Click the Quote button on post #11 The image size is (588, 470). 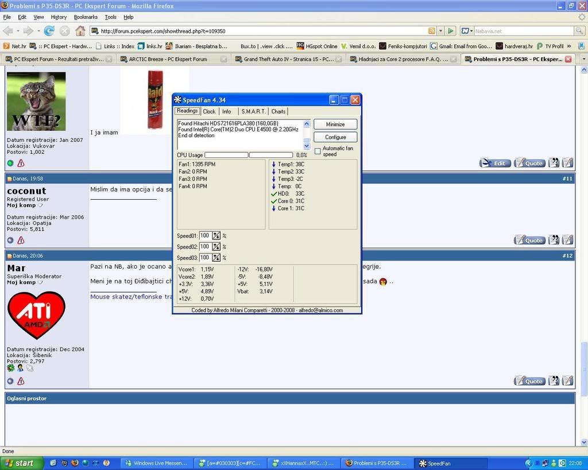click(x=529, y=240)
